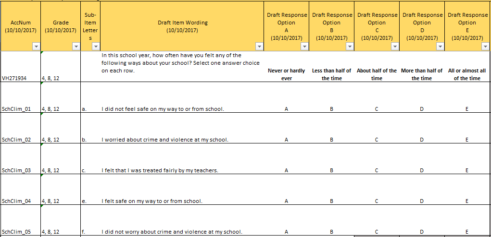Open Draft Response Option D filter dropdown
This screenshot has height=237, width=491.
tap(440, 47)
